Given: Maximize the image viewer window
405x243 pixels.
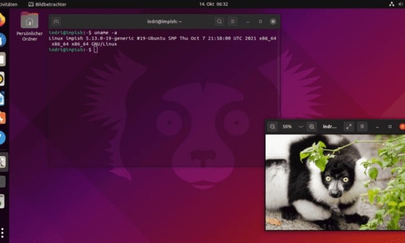Looking at the screenshot, I should point(390,127).
